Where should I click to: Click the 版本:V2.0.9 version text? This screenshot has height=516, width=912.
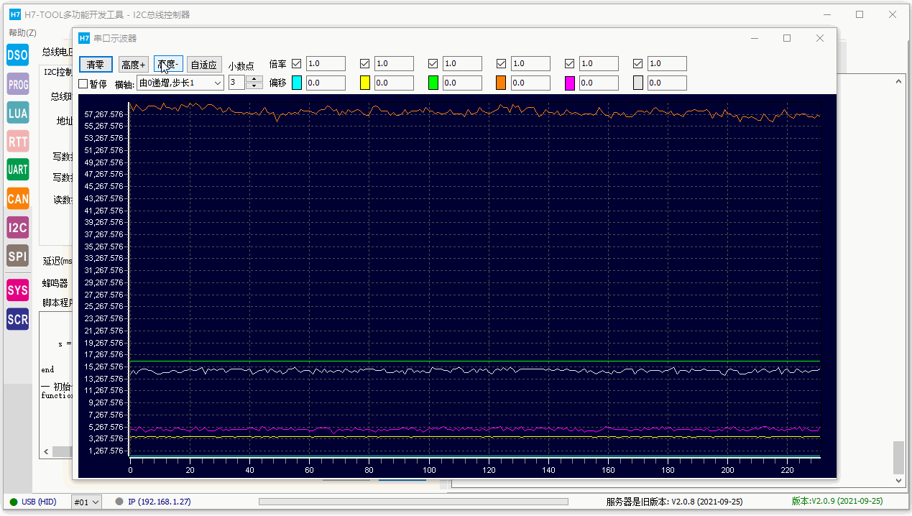(x=837, y=502)
